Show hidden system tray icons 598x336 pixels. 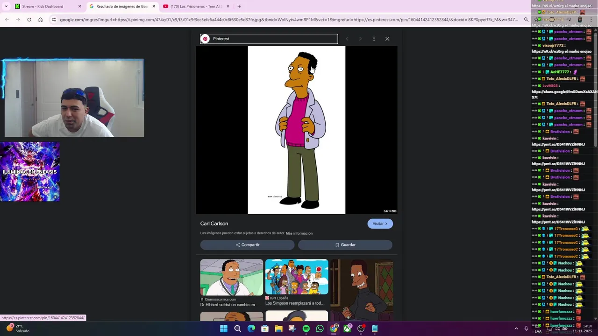(516, 329)
